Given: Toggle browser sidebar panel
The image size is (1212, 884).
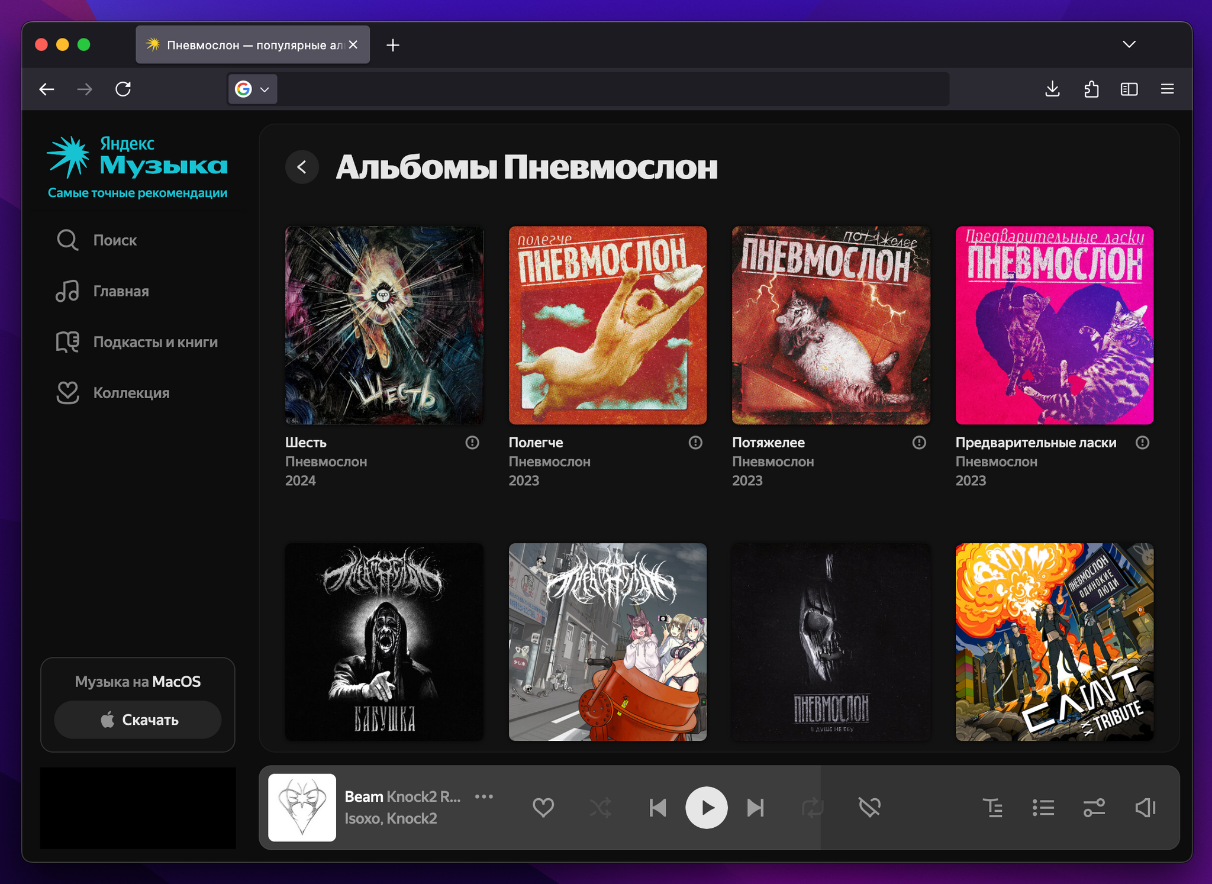Looking at the screenshot, I should (1129, 89).
